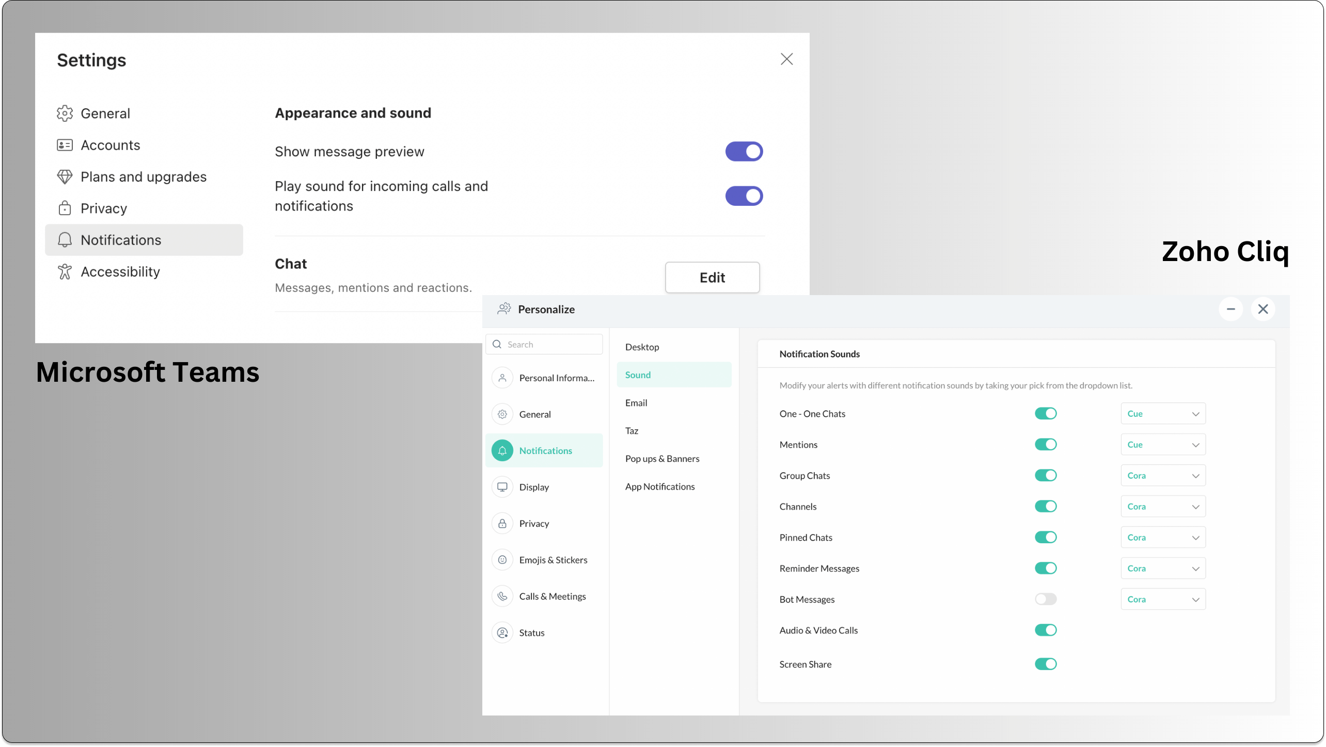Viewport: 1326px width, 747px height.
Task: Click the Status icon in Zoho Cliq sidebar
Action: (503, 631)
